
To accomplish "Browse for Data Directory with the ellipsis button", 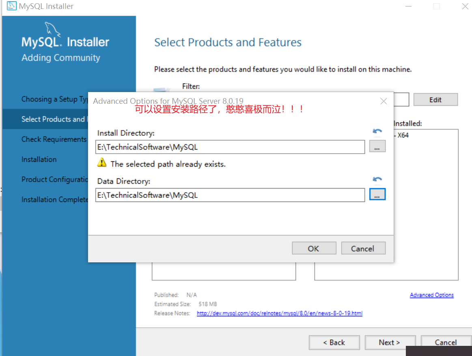I will click(377, 195).
